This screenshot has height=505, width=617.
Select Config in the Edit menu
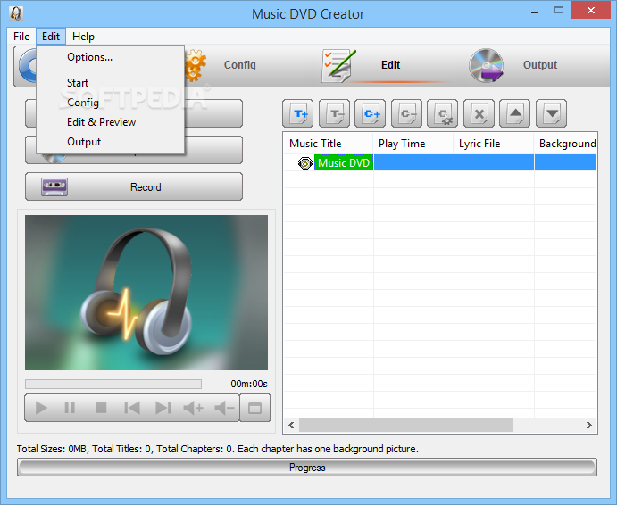(111, 103)
